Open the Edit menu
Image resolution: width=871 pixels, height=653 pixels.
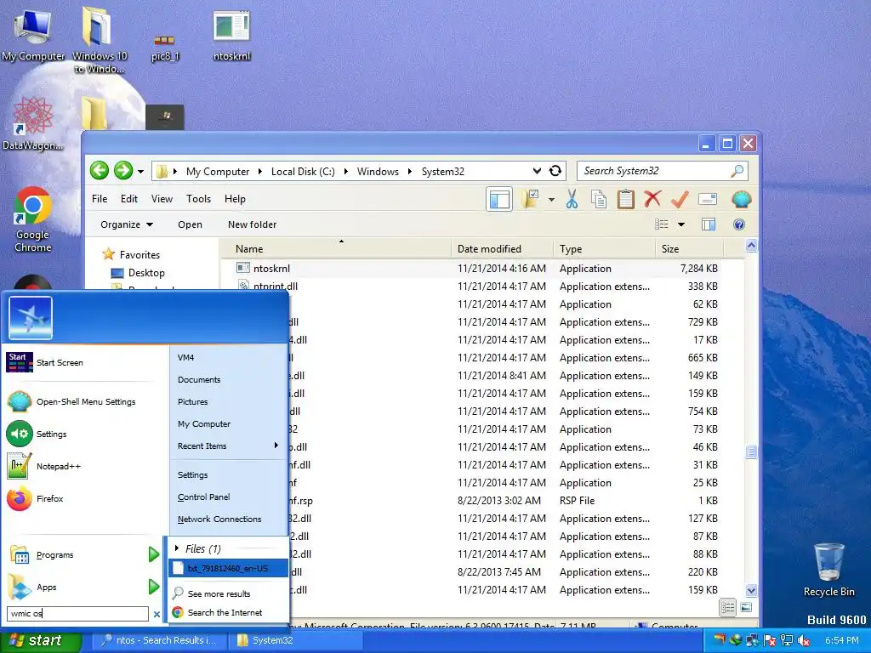click(129, 199)
